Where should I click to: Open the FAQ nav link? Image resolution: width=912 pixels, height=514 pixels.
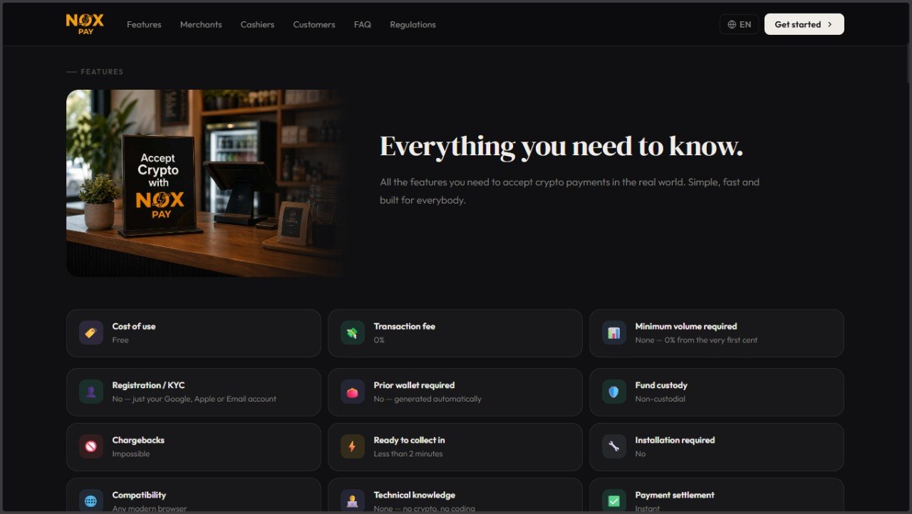pyautogui.click(x=363, y=24)
